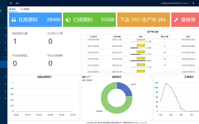
Task: Click the 生产中工单 panel title
Action: (x=153, y=32)
